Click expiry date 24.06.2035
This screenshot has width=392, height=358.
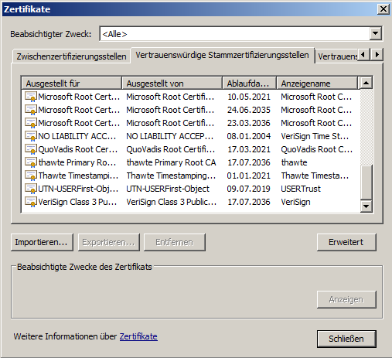pos(249,110)
